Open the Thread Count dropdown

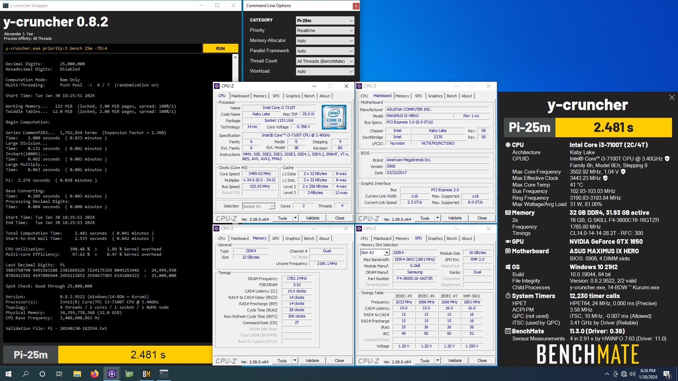pos(325,61)
